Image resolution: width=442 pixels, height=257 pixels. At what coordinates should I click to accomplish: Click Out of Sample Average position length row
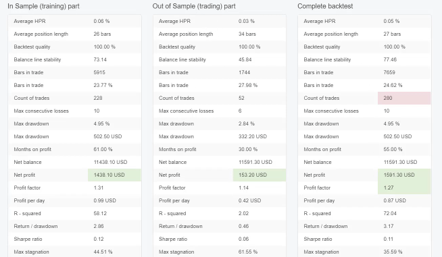(x=220, y=34)
